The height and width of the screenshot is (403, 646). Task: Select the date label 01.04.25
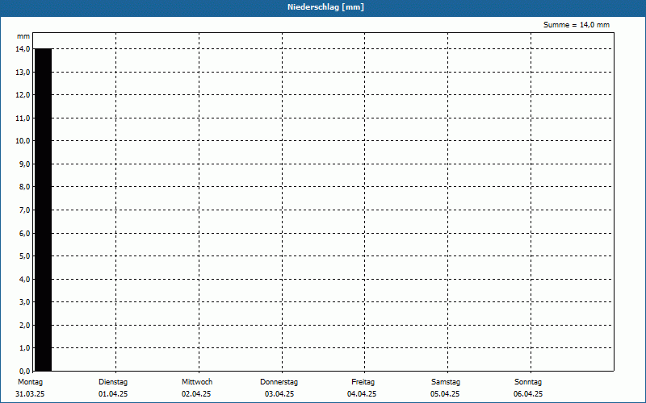[x=113, y=394]
